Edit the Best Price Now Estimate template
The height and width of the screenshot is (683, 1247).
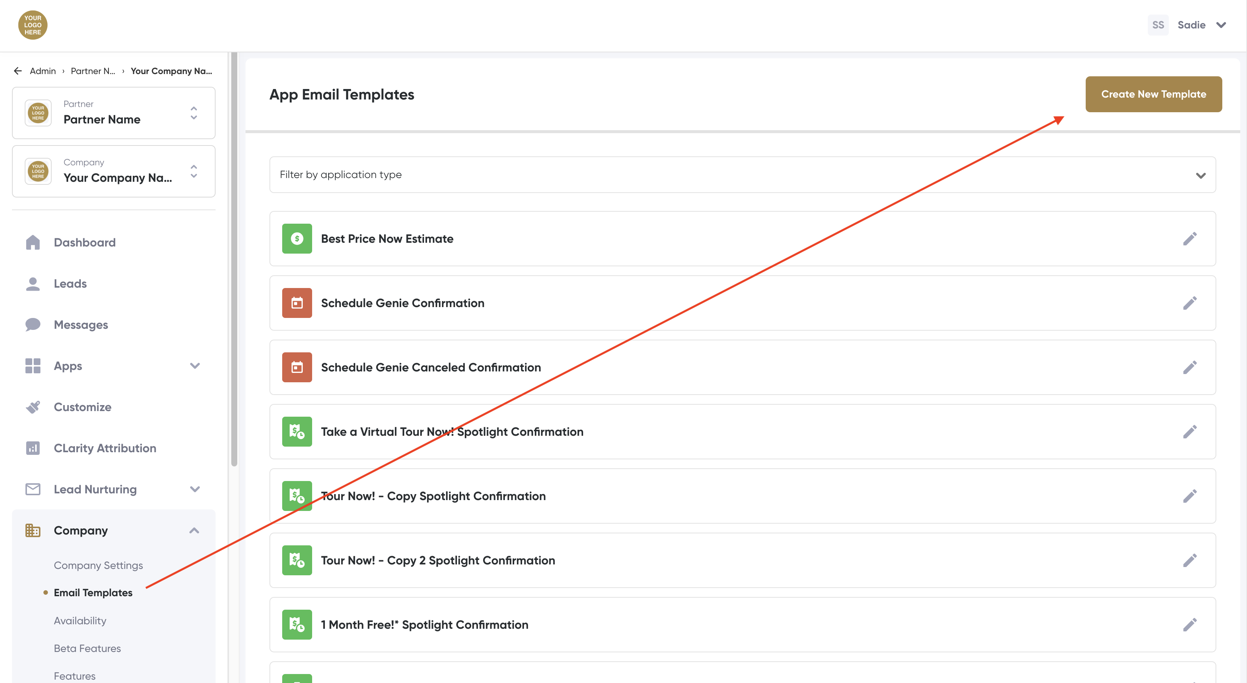tap(1190, 239)
